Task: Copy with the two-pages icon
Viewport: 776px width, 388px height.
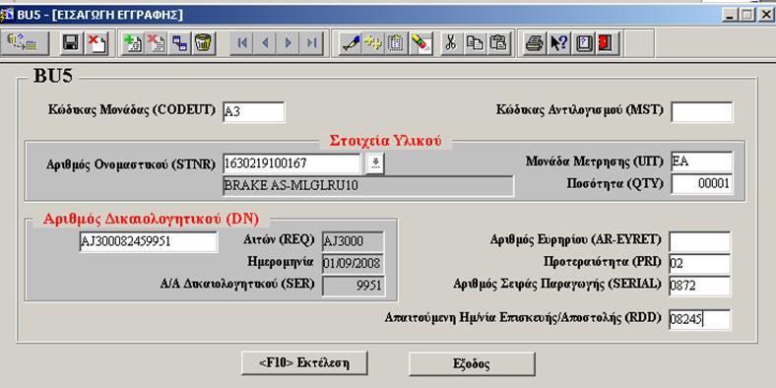Action: [x=475, y=43]
